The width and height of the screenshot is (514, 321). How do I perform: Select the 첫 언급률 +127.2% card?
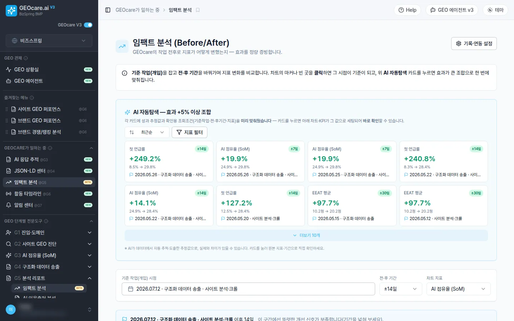coord(261,205)
